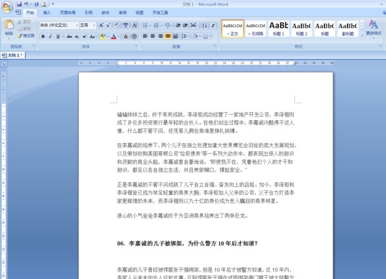Toggle Bold formatting
Image resolution: width=386 pixels, height=279 pixels.
click(x=43, y=37)
